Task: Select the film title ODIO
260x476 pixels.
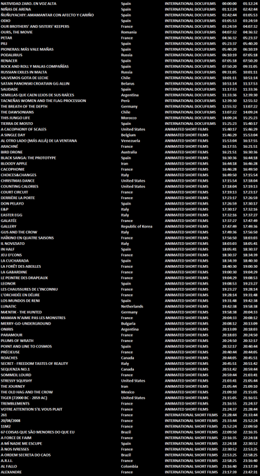Action: point(6,21)
